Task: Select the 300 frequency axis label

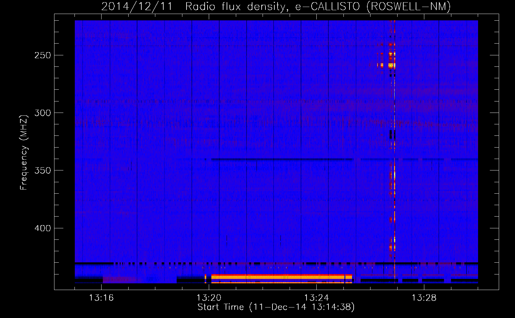Action: 43,113
